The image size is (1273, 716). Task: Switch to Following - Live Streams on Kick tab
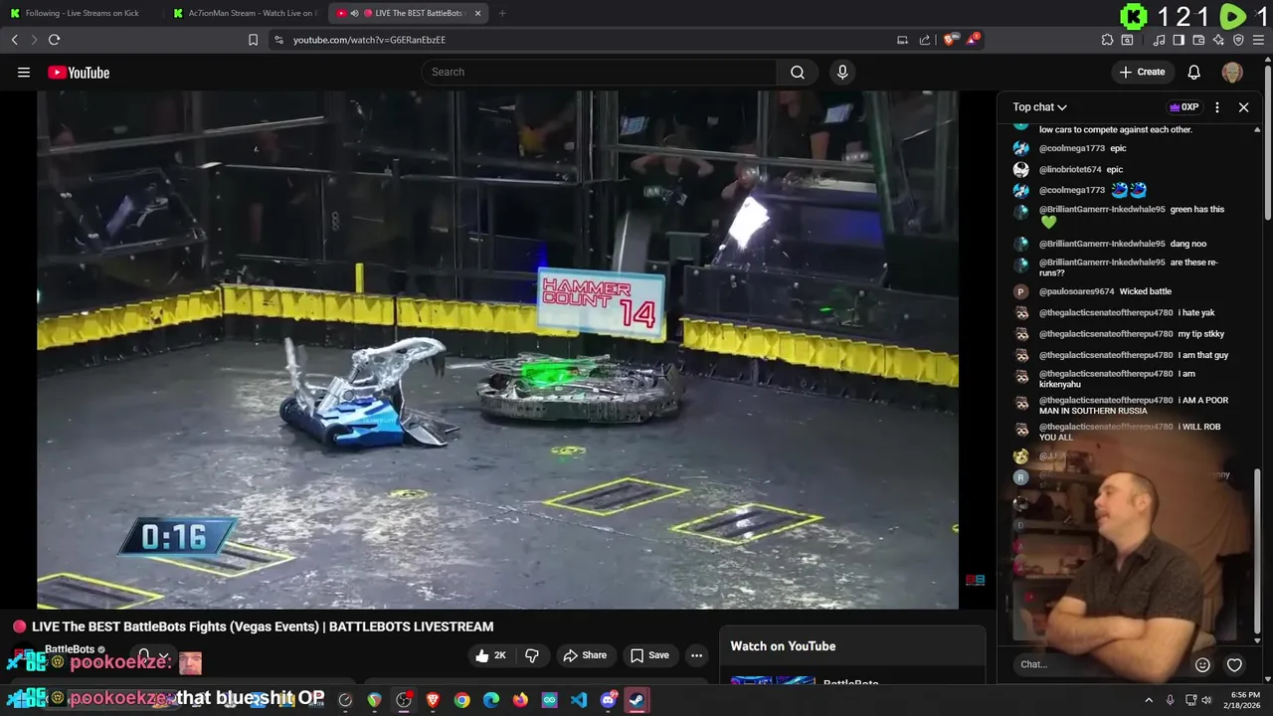pyautogui.click(x=83, y=13)
